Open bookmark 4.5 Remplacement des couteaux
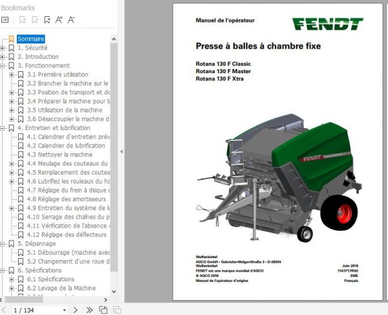Viewport: 388px width, 315px height. click(69, 173)
